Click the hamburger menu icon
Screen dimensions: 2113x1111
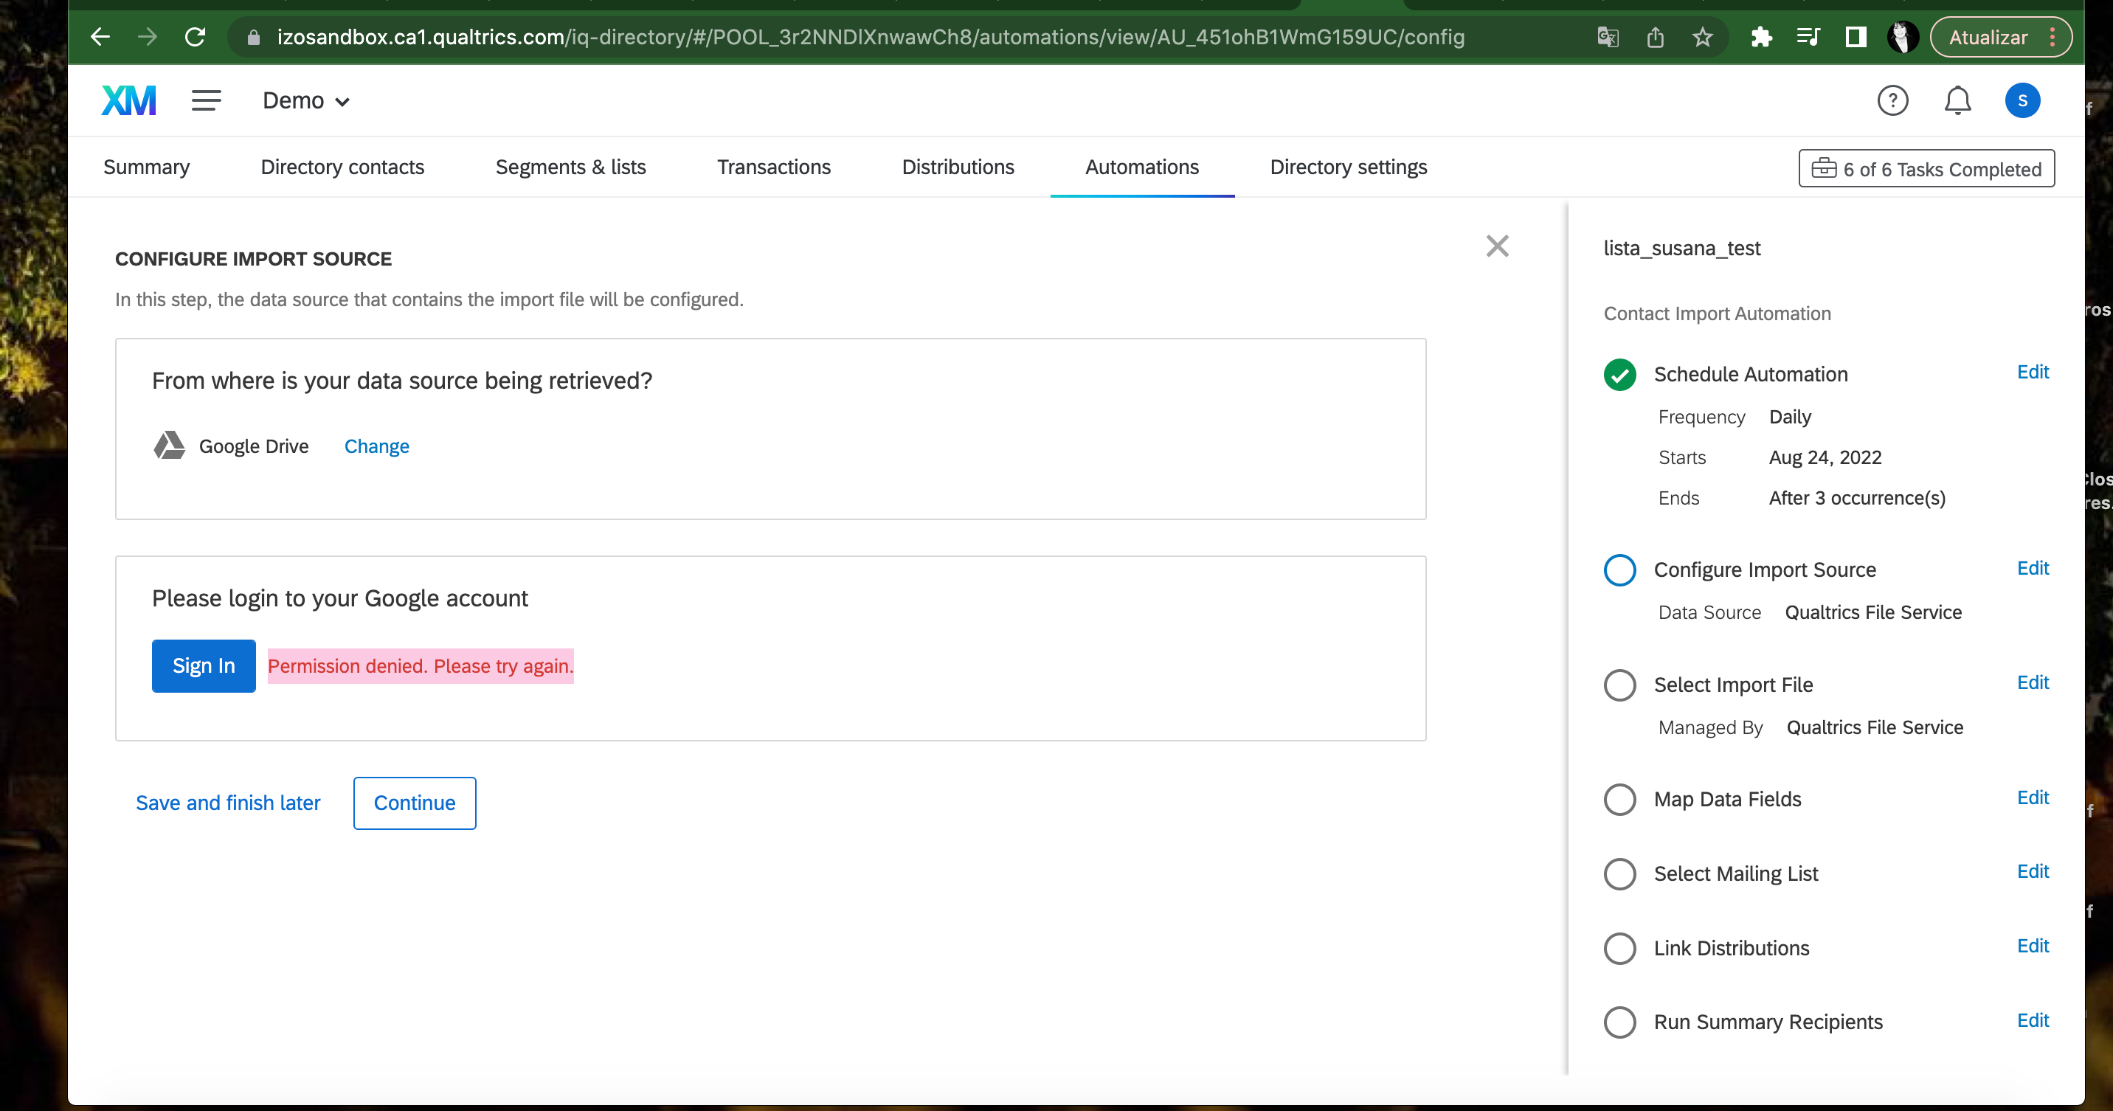[207, 99]
